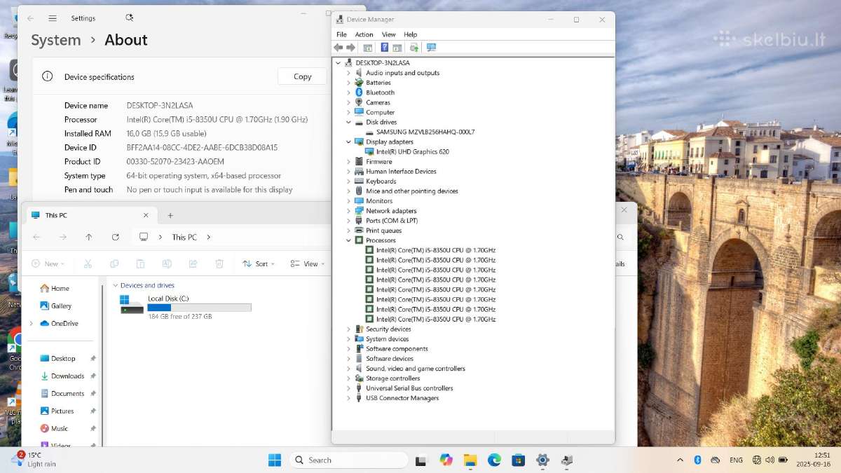Screen dimensions: 841x473
Task: Select Local Disk (C:) drive
Action: click(185, 307)
